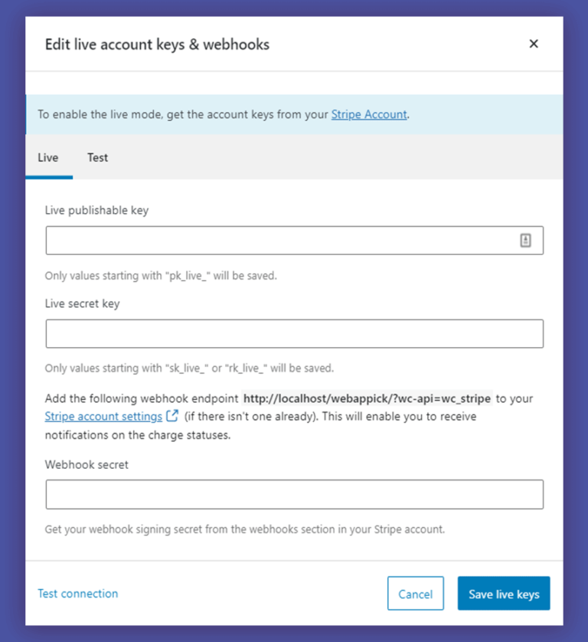The image size is (588, 642).
Task: Click Test connection
Action: pos(77,593)
